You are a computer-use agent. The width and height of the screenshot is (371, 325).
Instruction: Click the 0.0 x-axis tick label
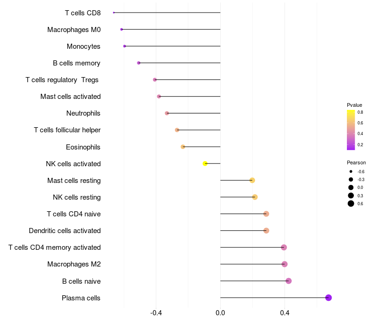[220, 313]
